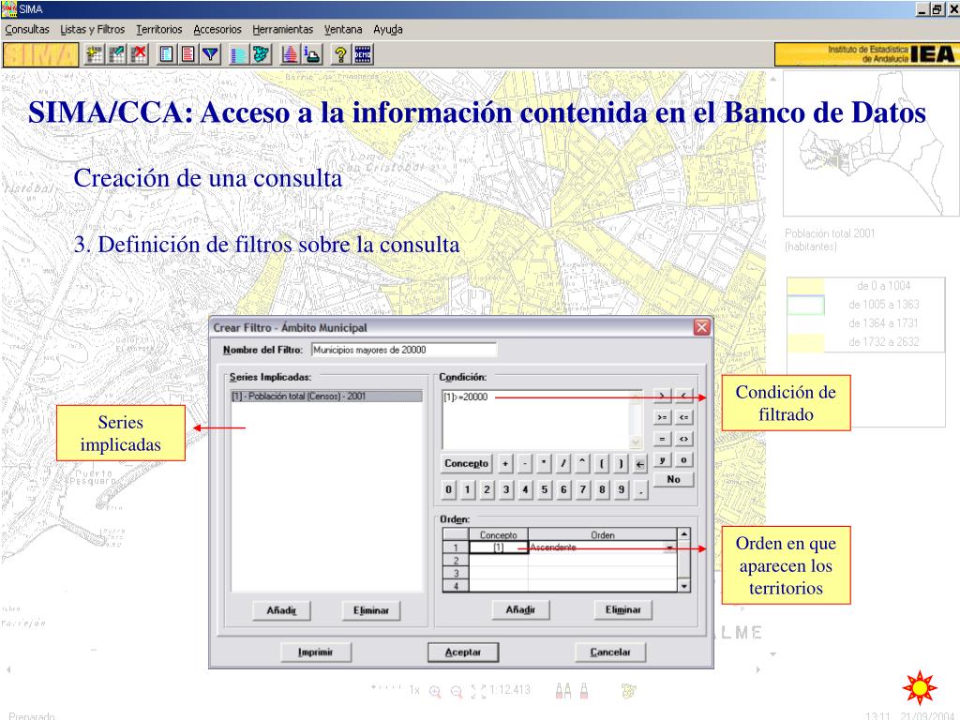Click Añadir in the Orden section
Viewport: 960px width, 720px height.
pos(520,609)
